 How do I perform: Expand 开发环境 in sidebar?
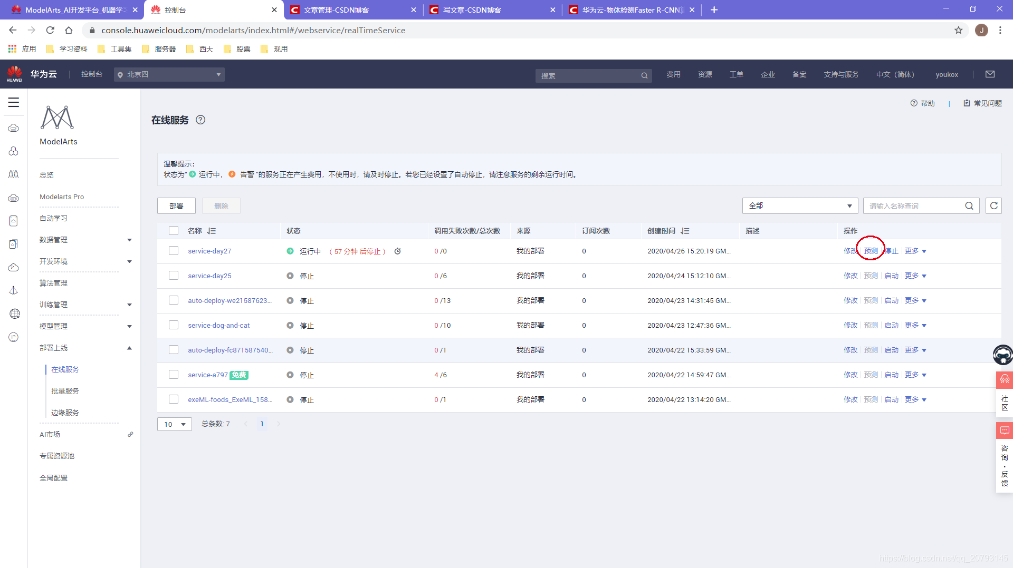[129, 262]
